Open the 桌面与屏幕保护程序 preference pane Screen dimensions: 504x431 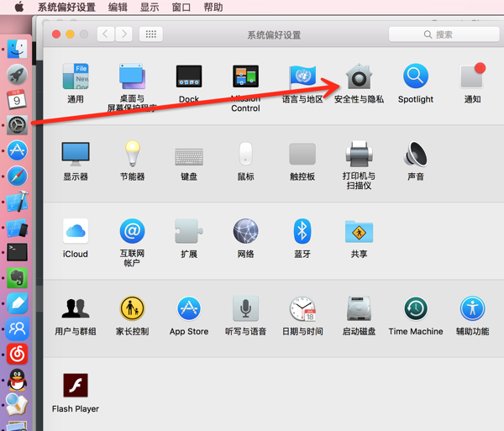click(132, 76)
